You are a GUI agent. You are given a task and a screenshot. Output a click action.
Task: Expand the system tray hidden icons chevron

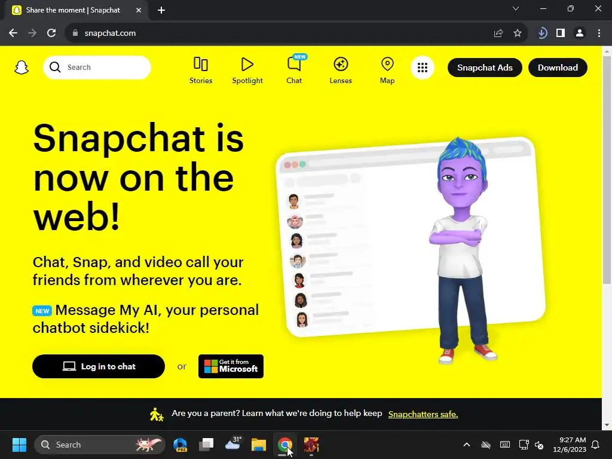point(466,445)
